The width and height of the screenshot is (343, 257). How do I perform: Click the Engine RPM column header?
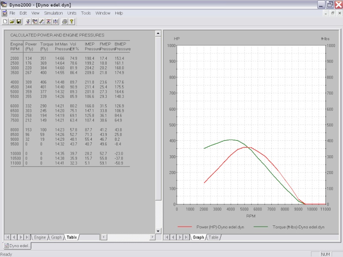16,47
